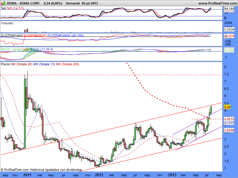Click the SYSTEMFUNGI3 (40 100) indicator label
This screenshot has width=238, height=178.
[x=65, y=36]
